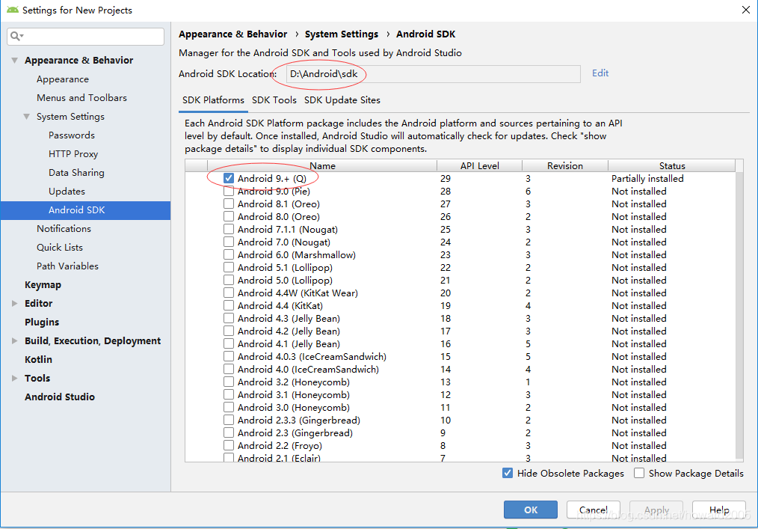
Task: Click Appearance & Behavior breadcrumb
Action: click(233, 34)
